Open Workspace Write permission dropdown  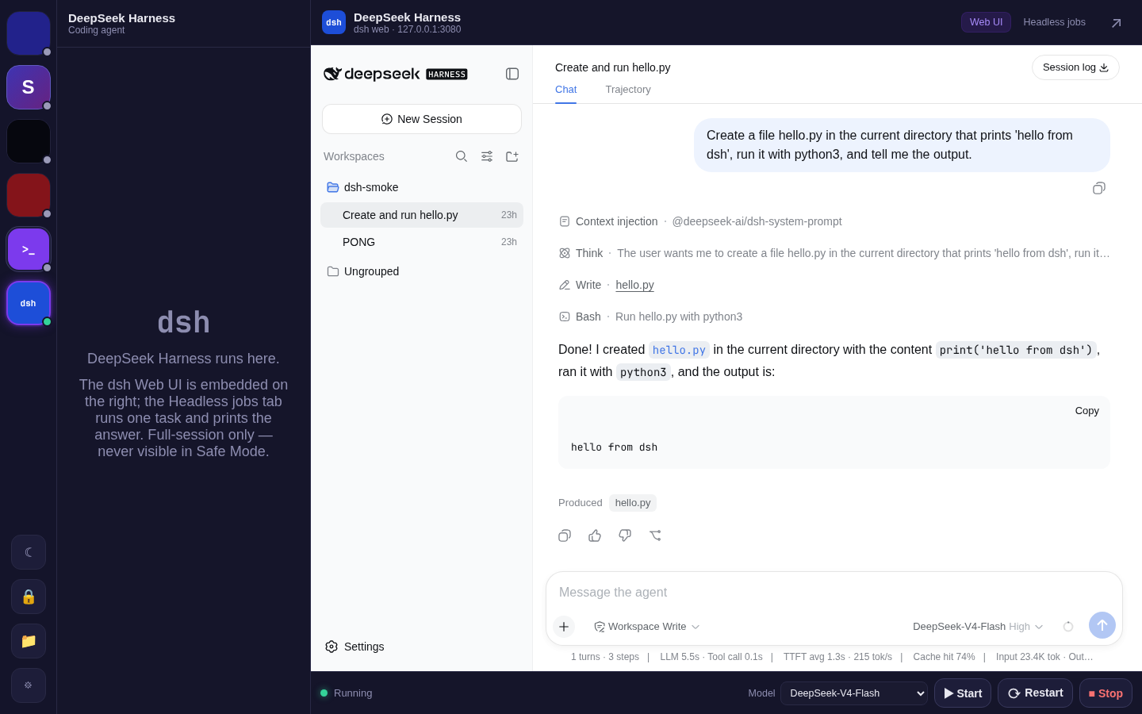pos(647,627)
